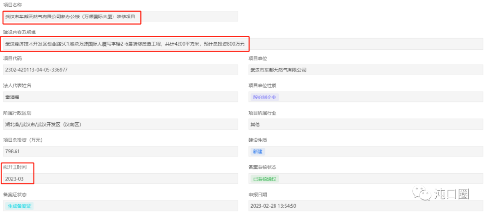Viewport: 485px width, 215px height.
Task: Click the 建设性质 label
Action: tap(258, 140)
